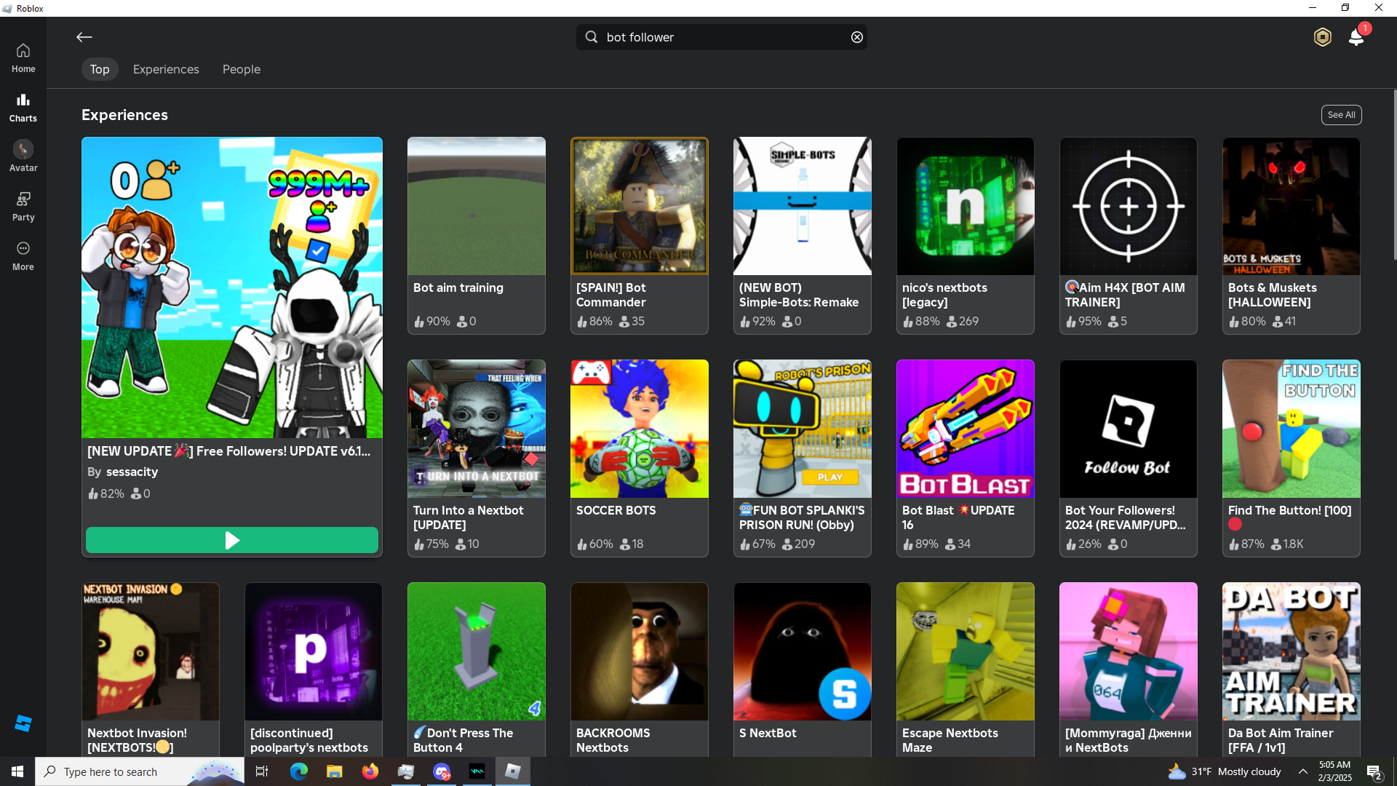This screenshot has height=786, width=1397.
Task: Switch to the People tab
Action: [242, 69]
